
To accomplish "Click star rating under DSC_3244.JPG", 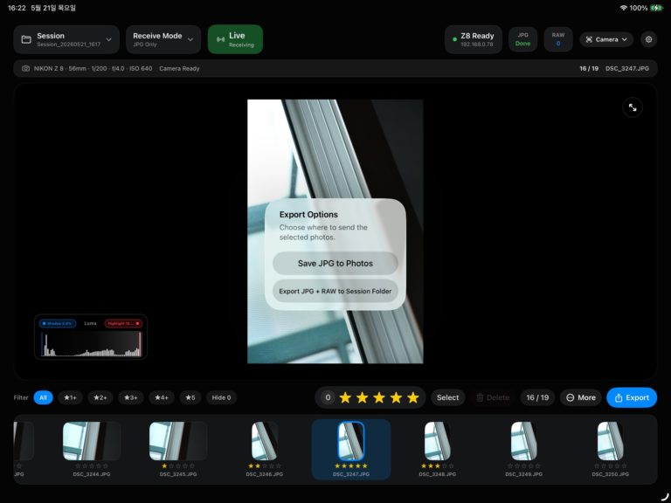I will 92,465.
